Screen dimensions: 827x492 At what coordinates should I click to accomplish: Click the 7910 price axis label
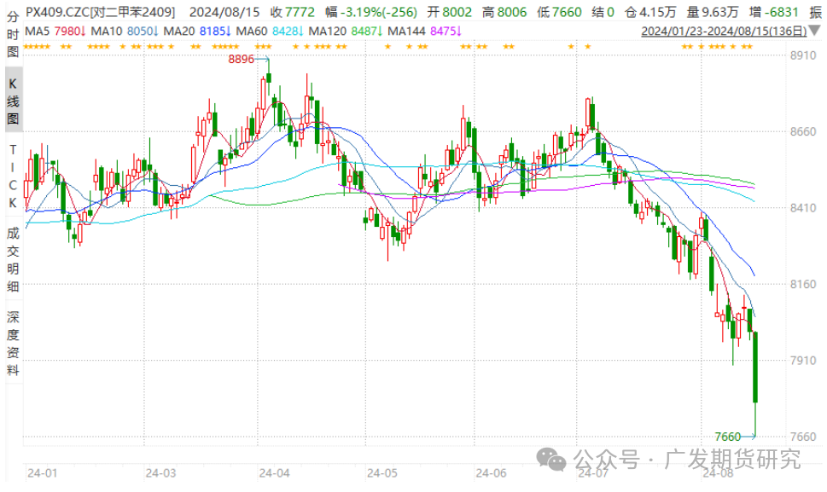803,361
